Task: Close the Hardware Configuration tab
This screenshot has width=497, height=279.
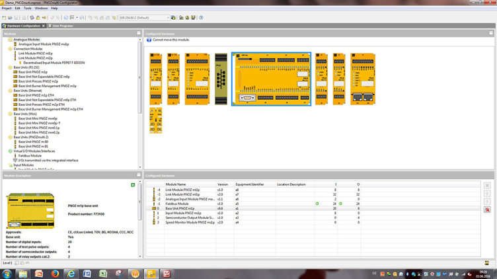Action: click(44, 26)
